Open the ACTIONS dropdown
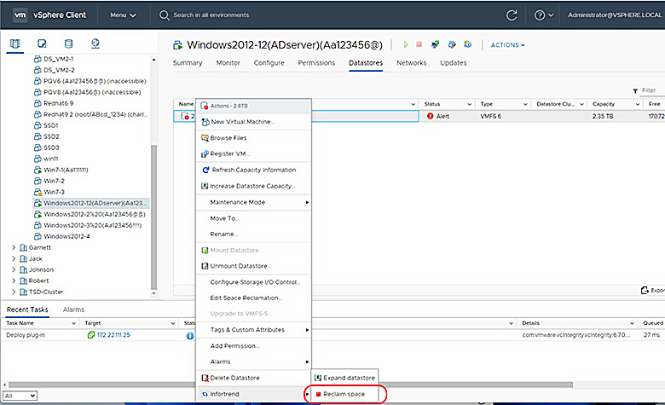665x405 pixels. (507, 45)
